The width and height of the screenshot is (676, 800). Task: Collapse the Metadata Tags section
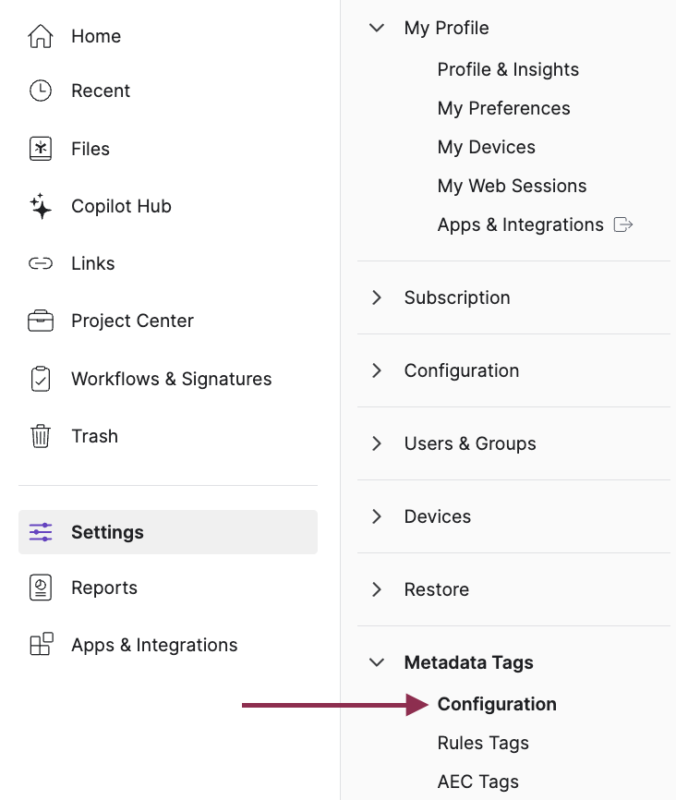376,662
